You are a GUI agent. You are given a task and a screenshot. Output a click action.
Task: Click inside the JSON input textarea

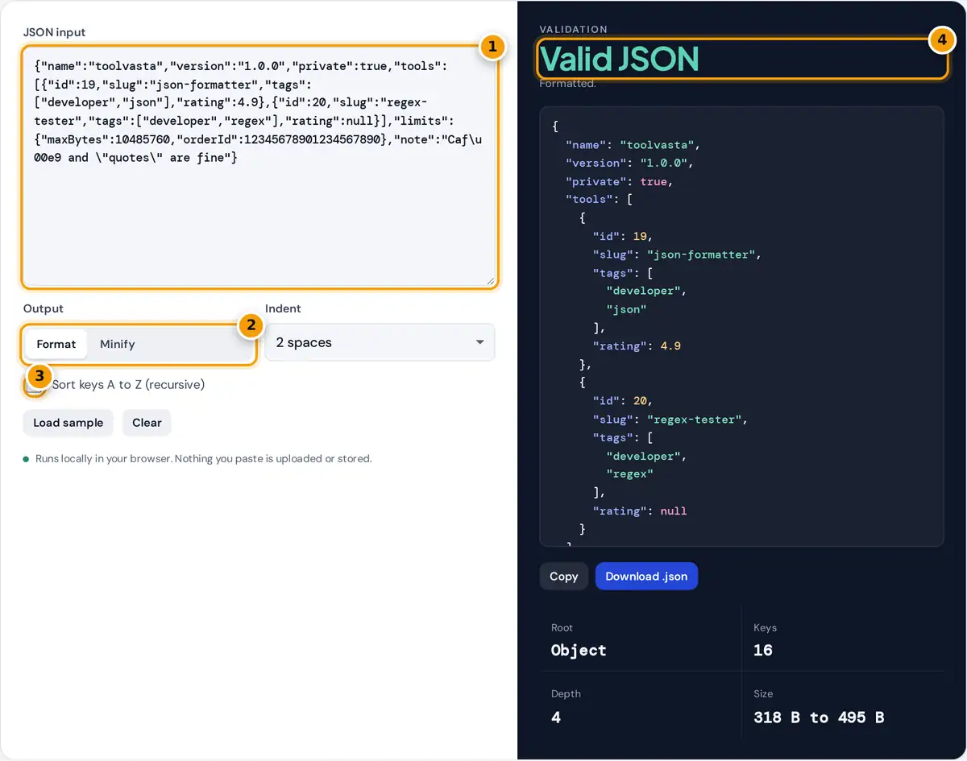[259, 166]
